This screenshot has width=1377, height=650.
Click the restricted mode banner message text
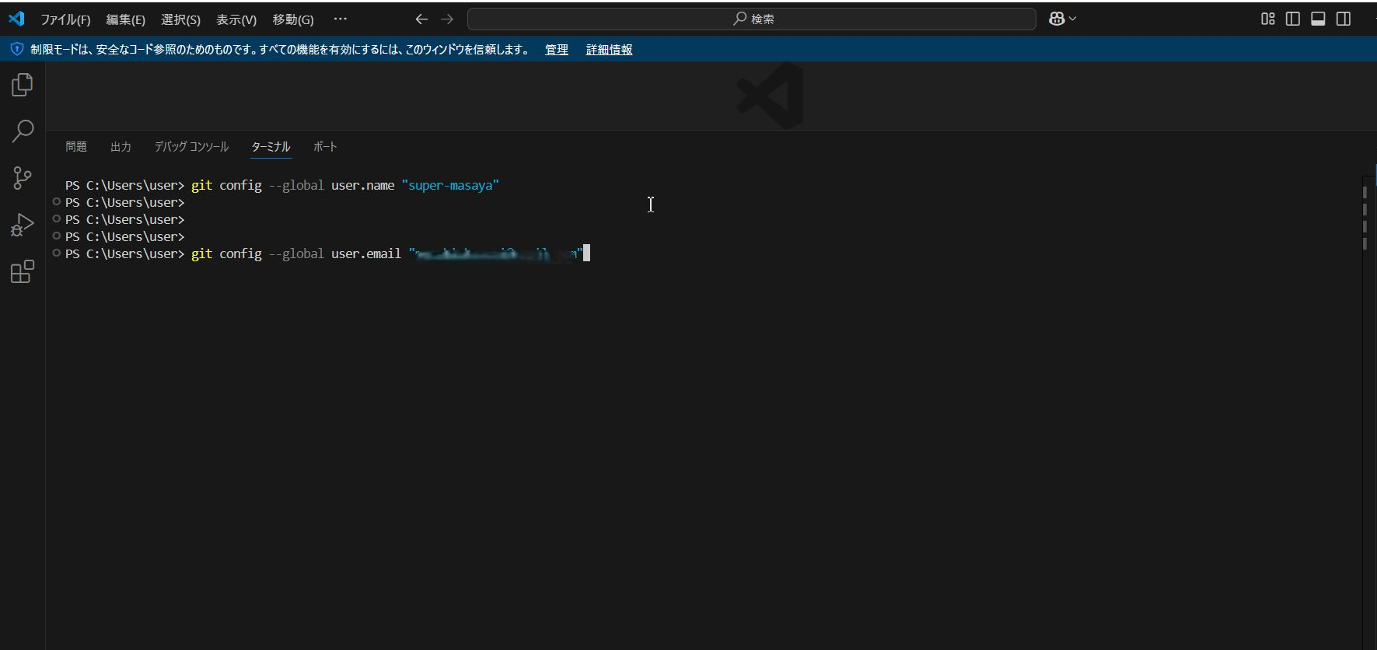pos(280,50)
